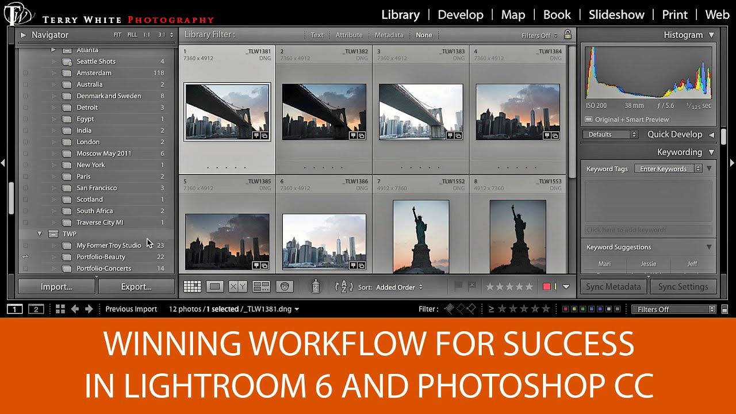Toggle checkbox beside Australia collection
The height and width of the screenshot is (414, 736).
click(x=25, y=85)
